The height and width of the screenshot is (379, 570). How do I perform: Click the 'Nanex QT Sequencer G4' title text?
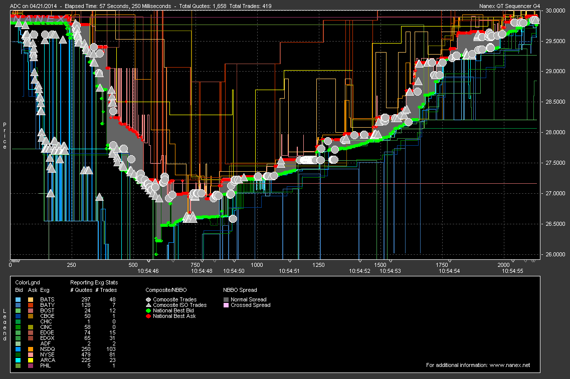(x=510, y=6)
